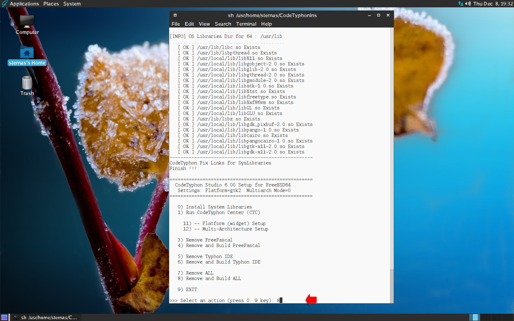Click the network status tray icon
The image size is (514, 321).
tap(460, 4)
